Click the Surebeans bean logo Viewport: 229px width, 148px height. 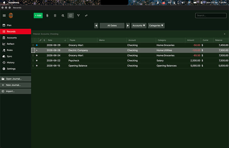(x=11, y=16)
